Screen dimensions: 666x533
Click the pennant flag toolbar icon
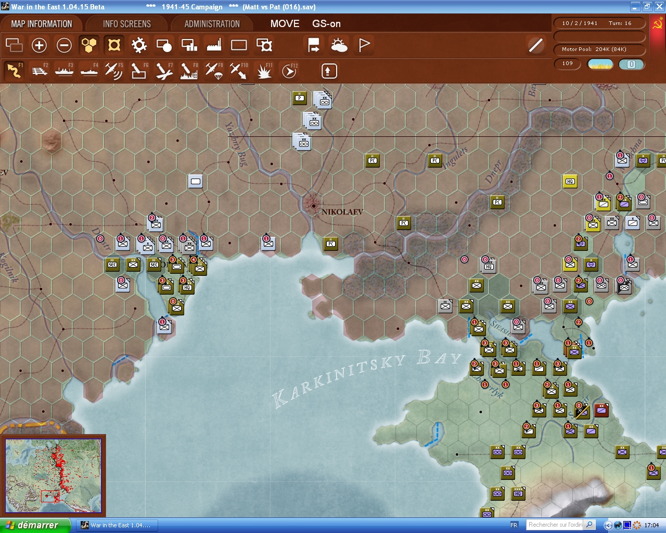click(364, 45)
